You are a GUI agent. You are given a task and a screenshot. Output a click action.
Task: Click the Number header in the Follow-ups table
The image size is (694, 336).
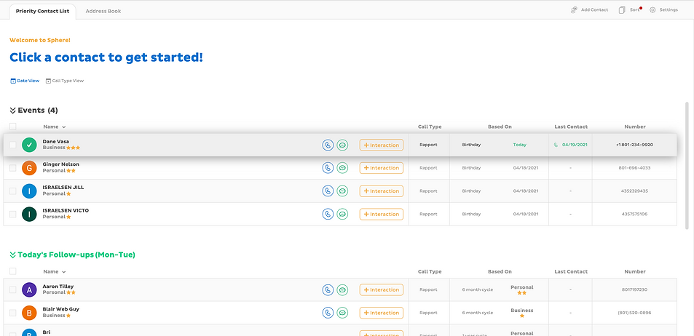pos(635,272)
